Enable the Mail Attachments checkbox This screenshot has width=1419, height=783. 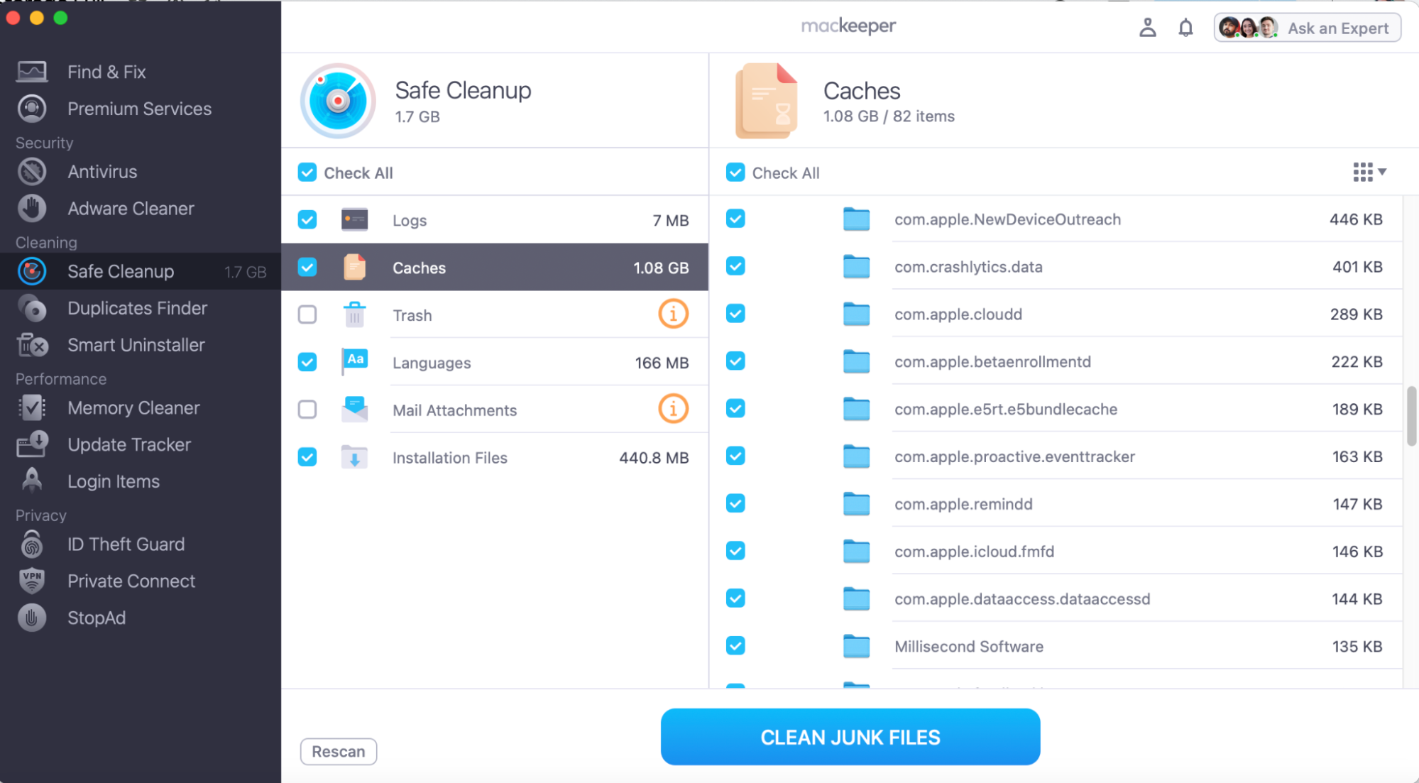pos(307,410)
